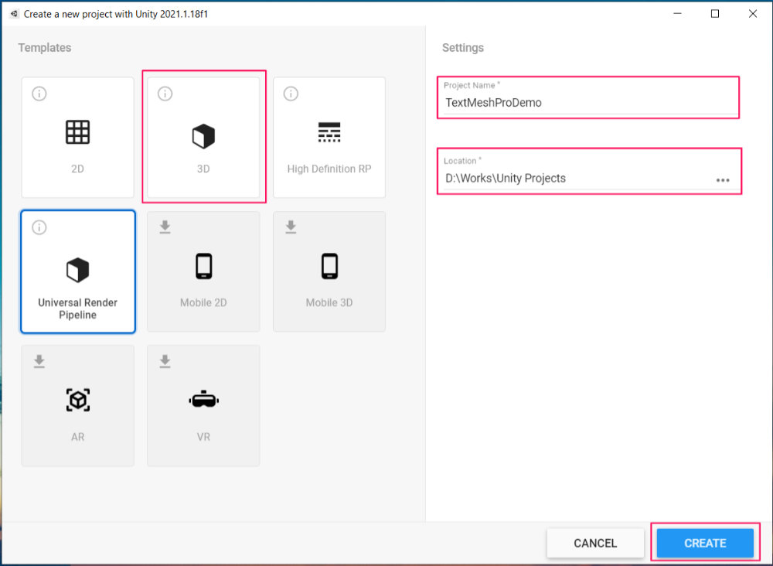Click the CANCEL button
The height and width of the screenshot is (566, 773).
(x=595, y=543)
